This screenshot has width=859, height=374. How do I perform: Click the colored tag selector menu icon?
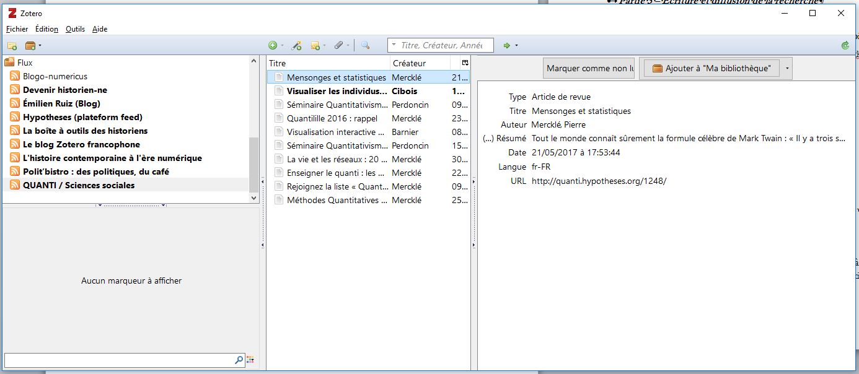tap(250, 359)
